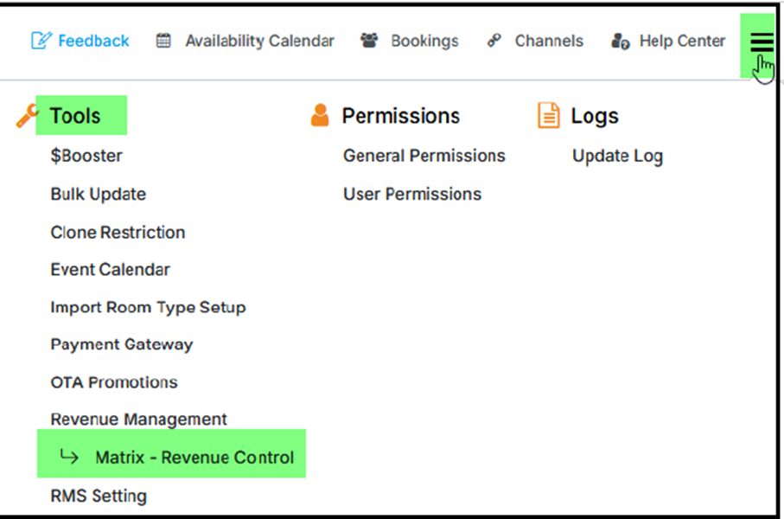Open Payment Gateway settings
This screenshot has height=519, width=784.
pyautogui.click(x=121, y=344)
